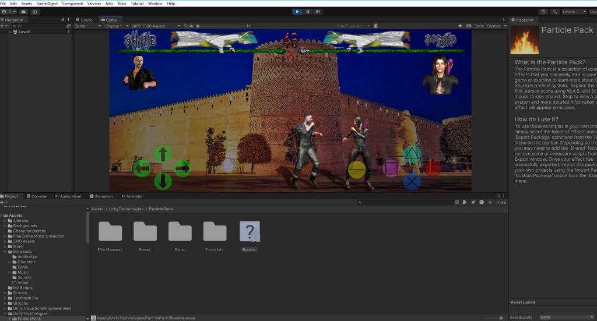Select the Readme asset file

click(250, 236)
